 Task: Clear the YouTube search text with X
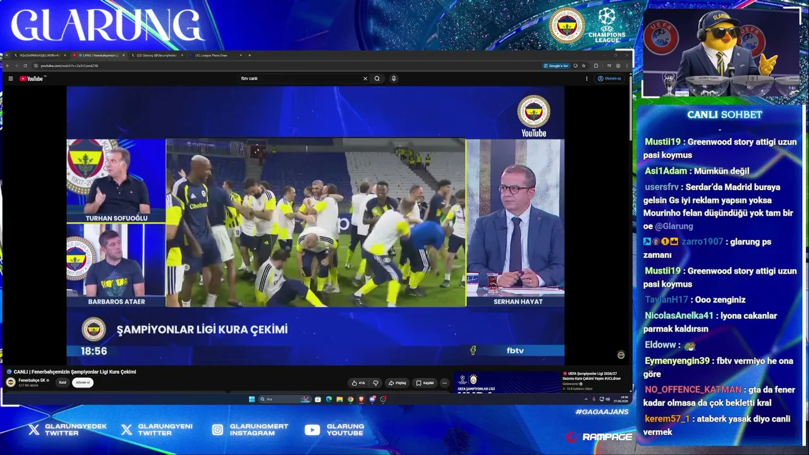click(365, 79)
